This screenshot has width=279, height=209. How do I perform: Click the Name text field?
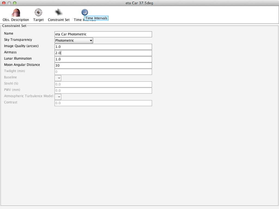point(103,34)
